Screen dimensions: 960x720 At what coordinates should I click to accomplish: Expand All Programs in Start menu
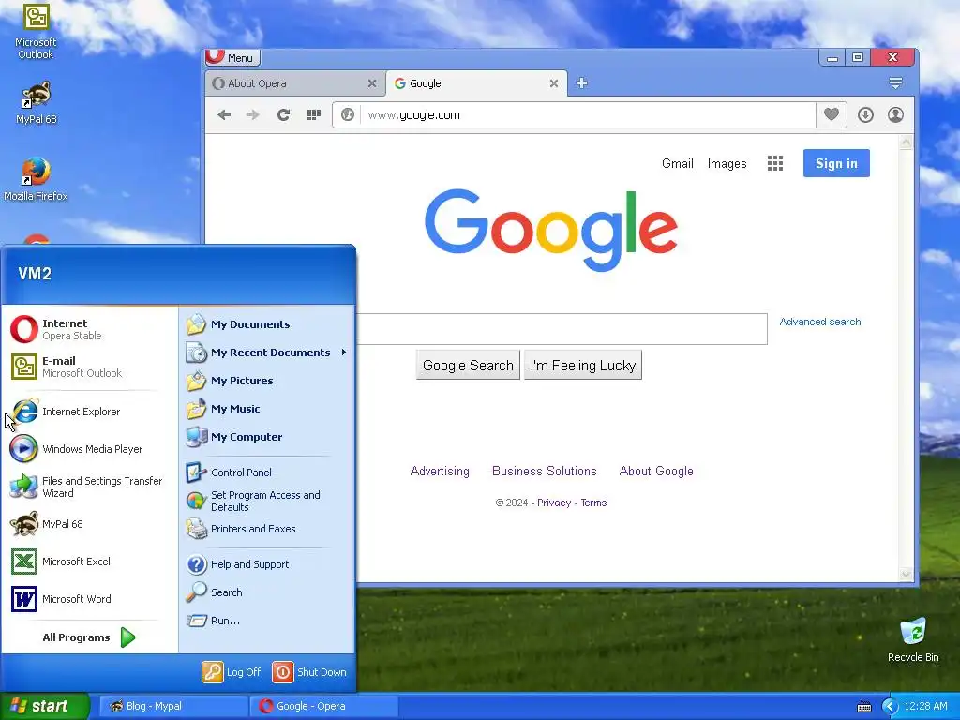(89, 637)
